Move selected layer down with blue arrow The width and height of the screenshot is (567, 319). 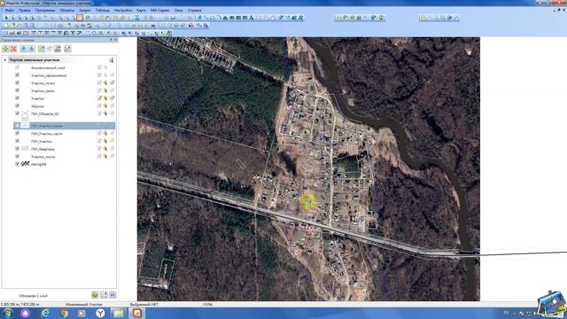[32, 49]
